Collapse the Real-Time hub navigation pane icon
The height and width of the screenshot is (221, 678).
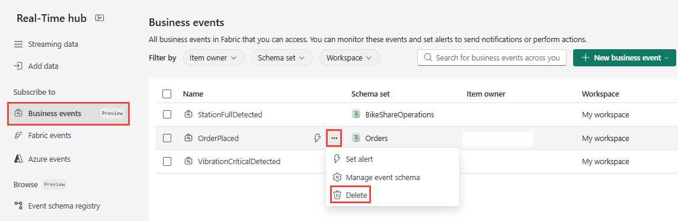point(100,18)
